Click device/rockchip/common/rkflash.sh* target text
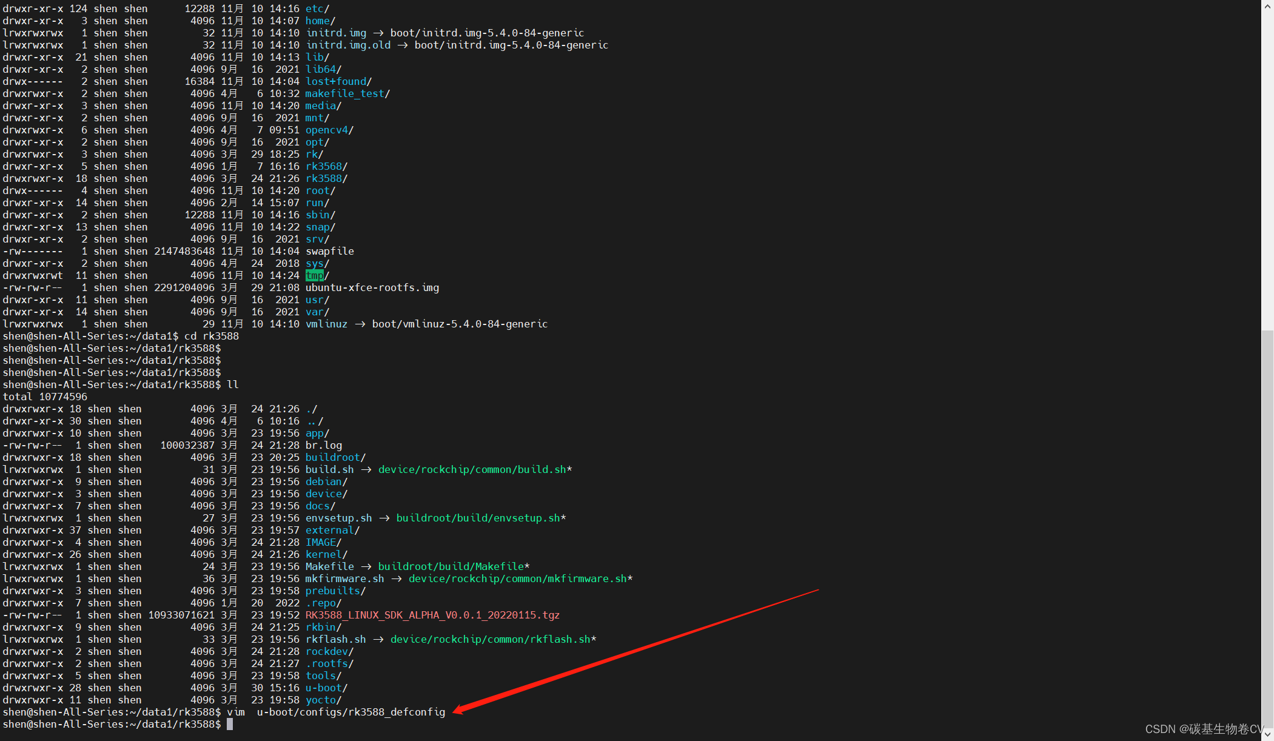Viewport: 1274px width, 741px height. [494, 639]
